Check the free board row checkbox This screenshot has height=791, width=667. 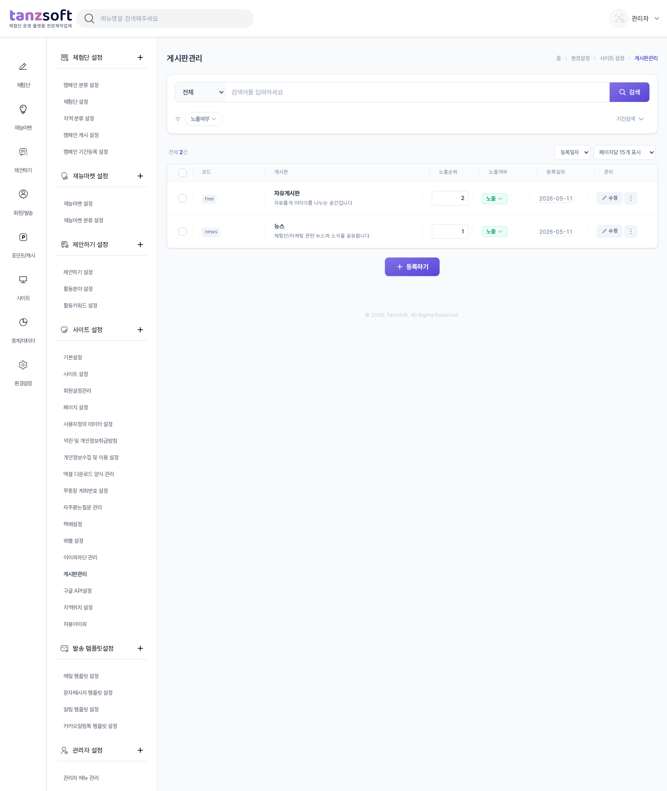pos(182,198)
